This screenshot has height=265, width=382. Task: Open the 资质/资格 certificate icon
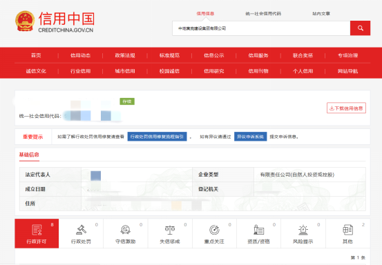click(x=259, y=230)
